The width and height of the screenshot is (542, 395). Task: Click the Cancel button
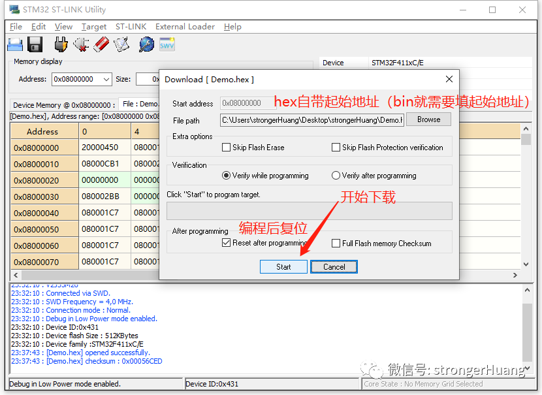(334, 267)
